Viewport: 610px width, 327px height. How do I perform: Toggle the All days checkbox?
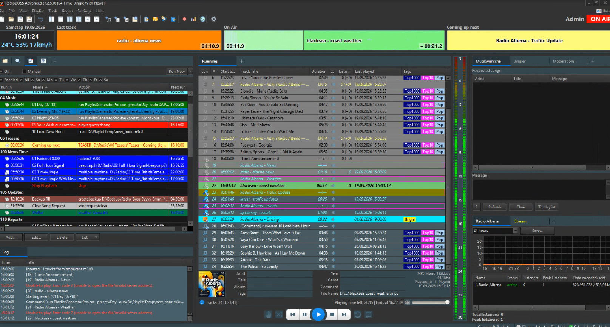(x=22, y=80)
